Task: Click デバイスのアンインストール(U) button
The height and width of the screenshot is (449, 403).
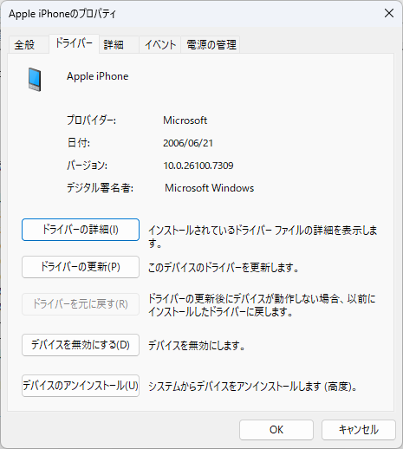Action: coord(81,386)
